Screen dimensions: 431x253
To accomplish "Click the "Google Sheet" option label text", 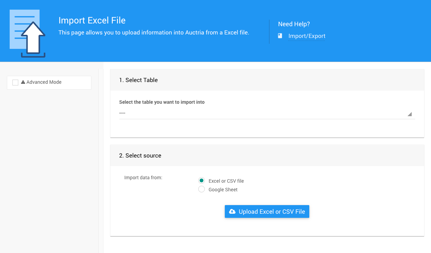I will point(223,190).
